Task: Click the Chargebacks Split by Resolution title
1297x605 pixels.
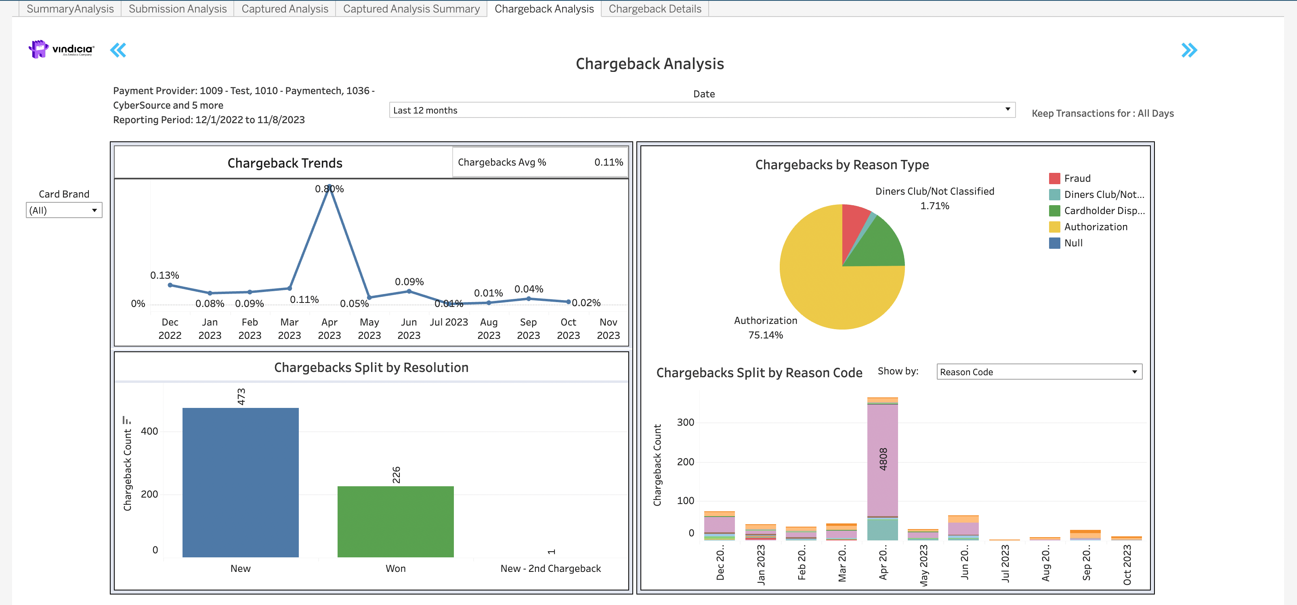Action: tap(371, 368)
